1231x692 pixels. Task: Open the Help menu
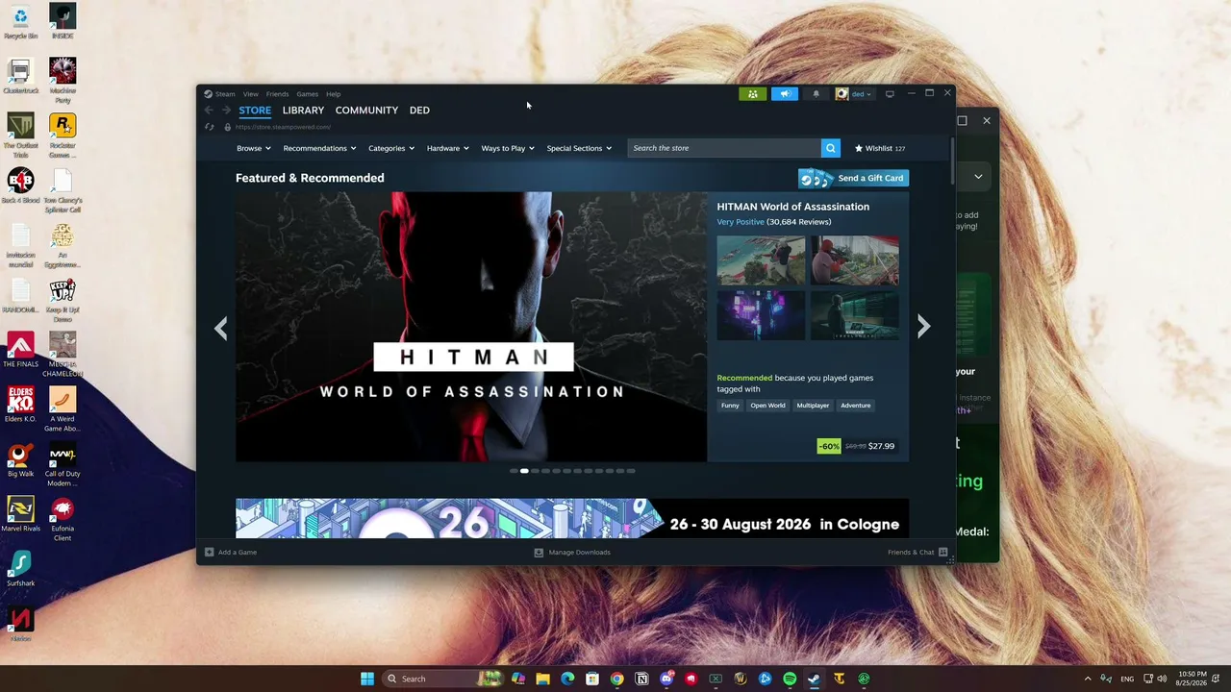tap(333, 94)
